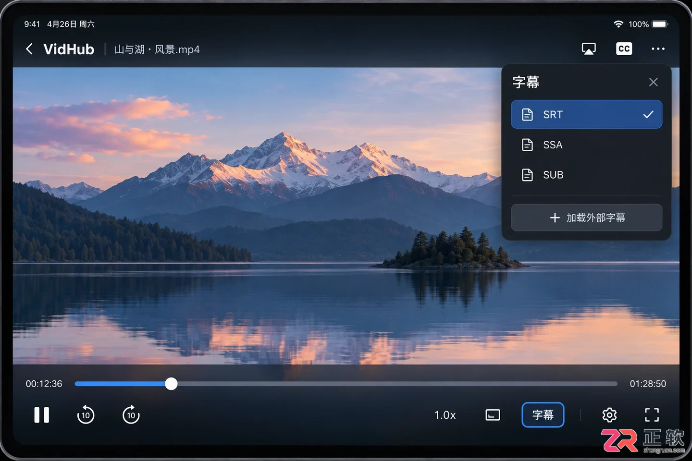Viewport: 692px width, 461px height.
Task: Go back using the left chevron
Action: click(x=29, y=49)
